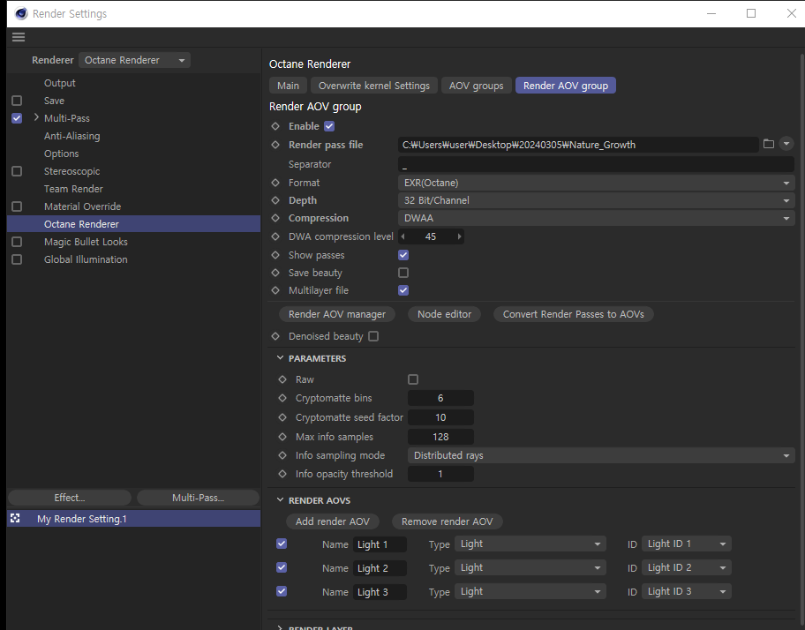Screen dimensions: 805x630
Task: Disable the Light 2 render AOV checkbox
Action: 282,567
